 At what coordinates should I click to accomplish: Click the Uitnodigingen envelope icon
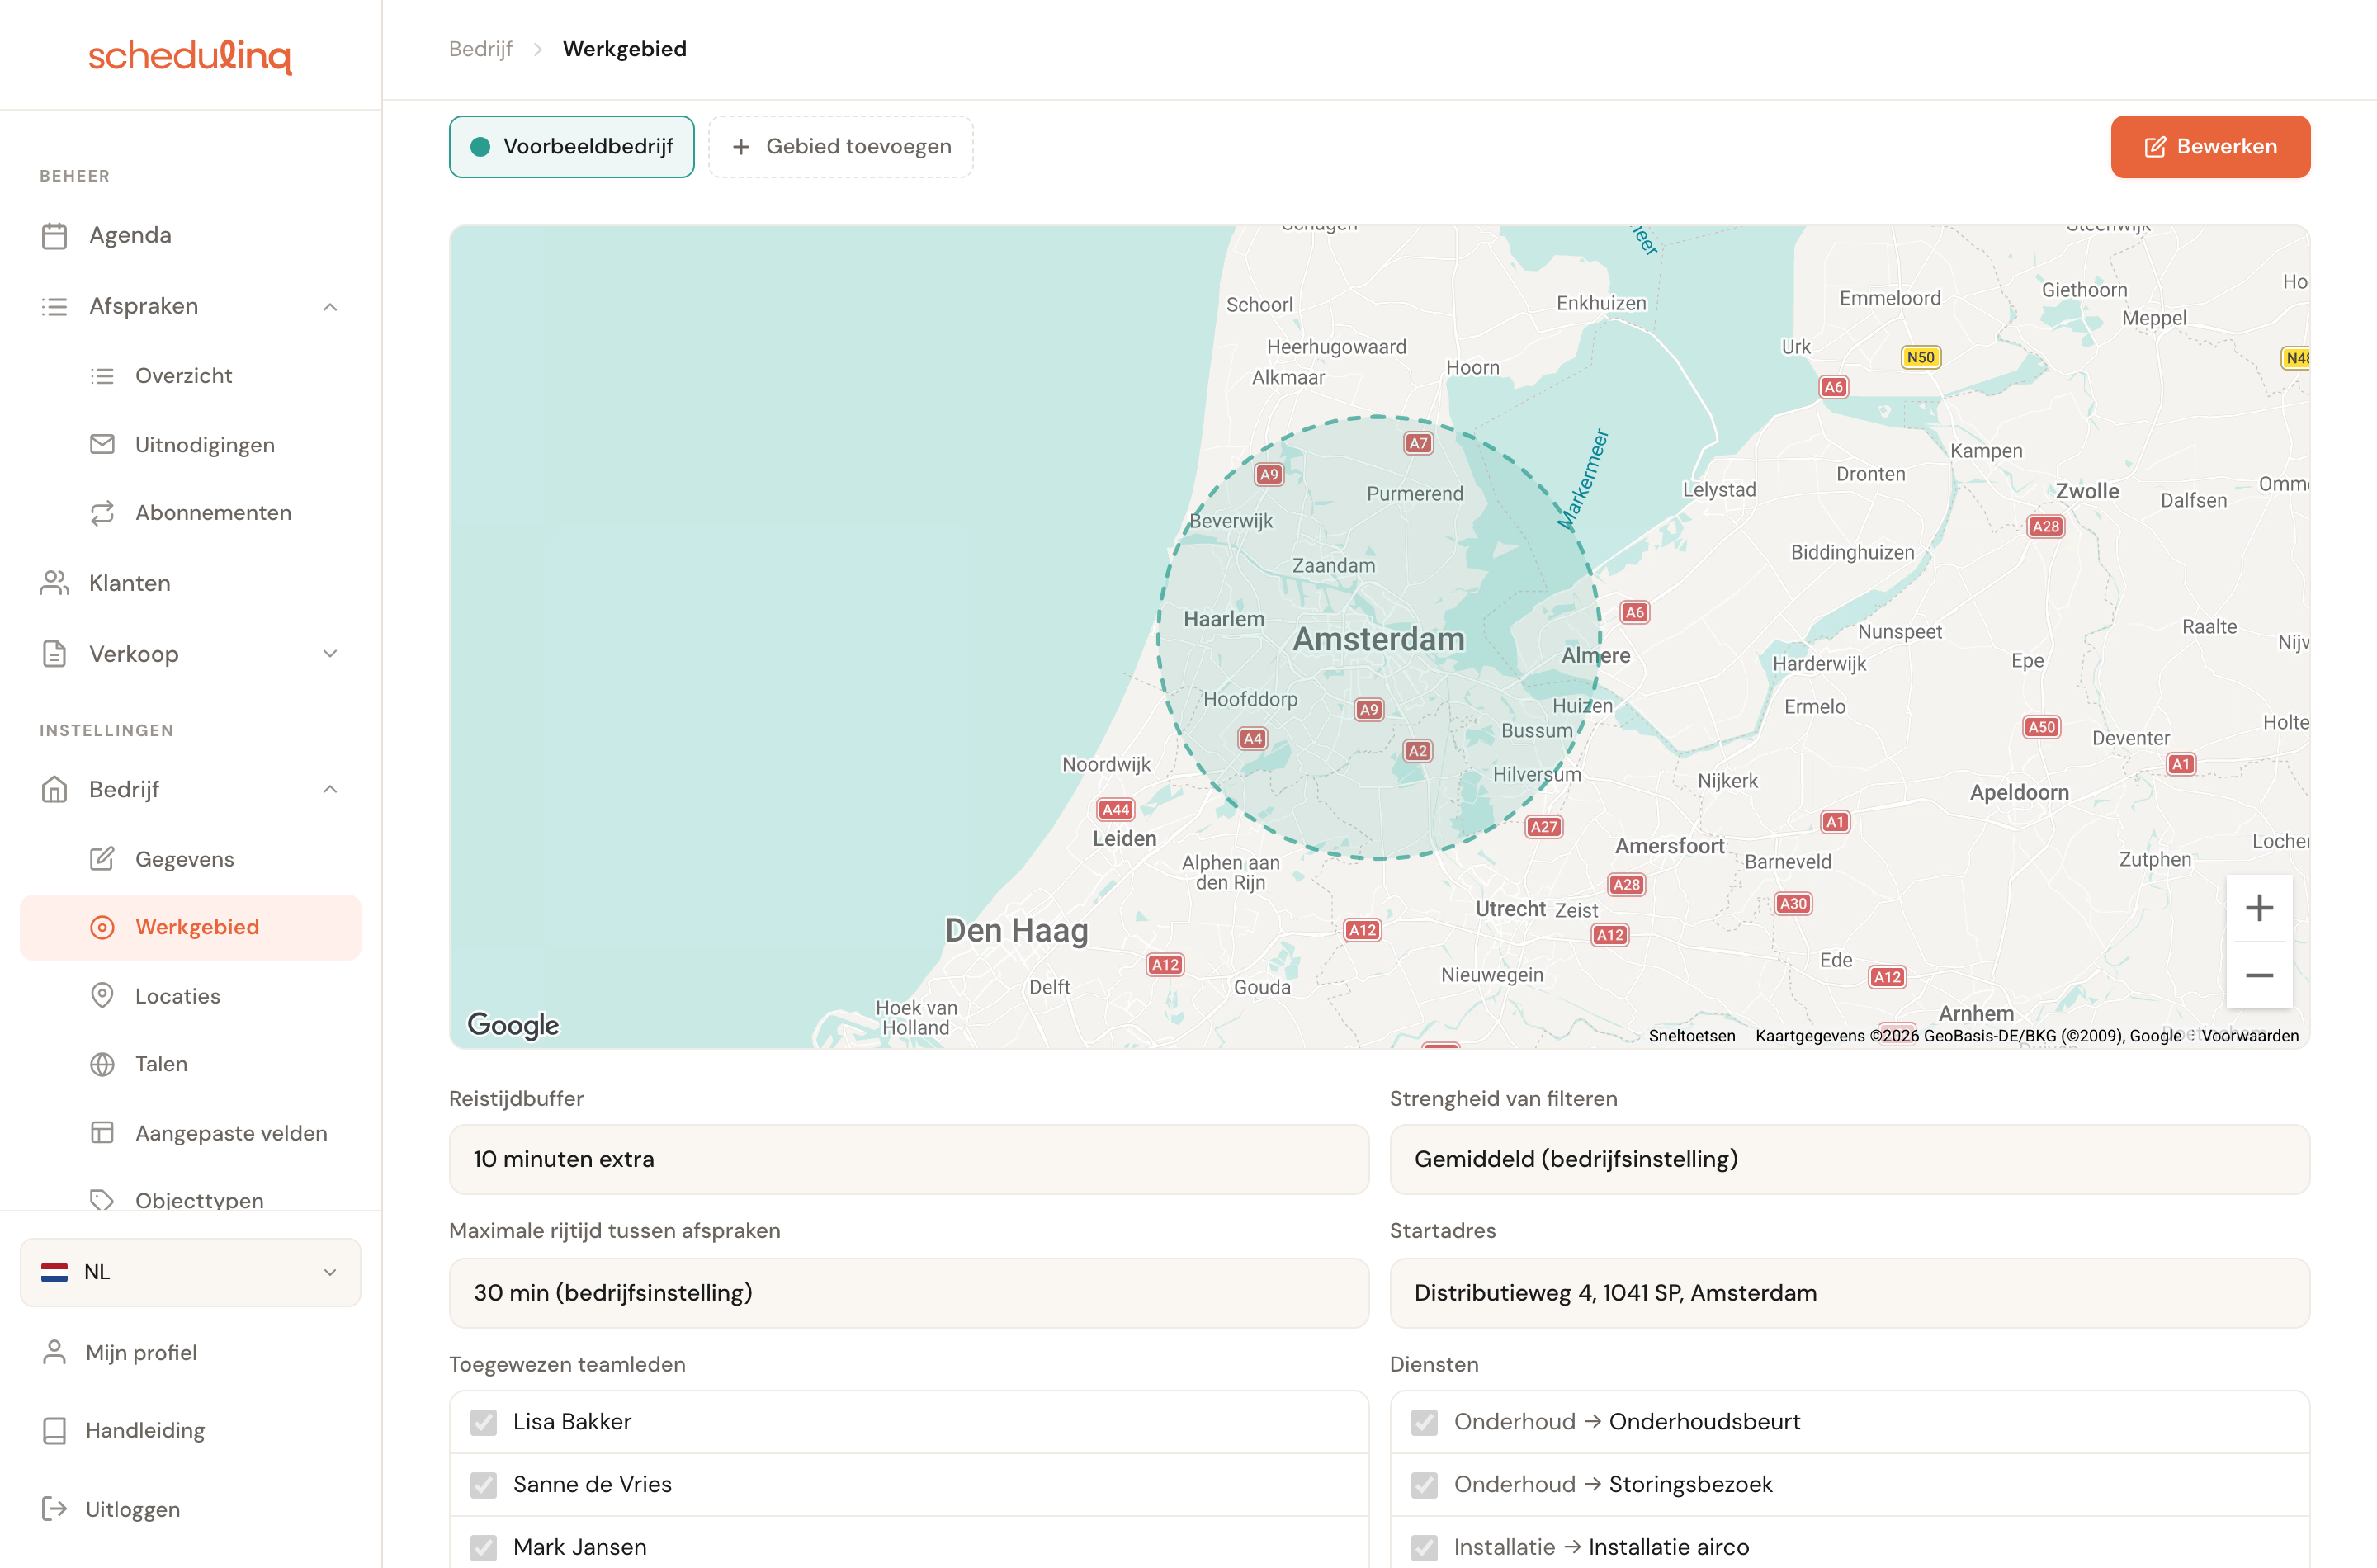pos(102,444)
